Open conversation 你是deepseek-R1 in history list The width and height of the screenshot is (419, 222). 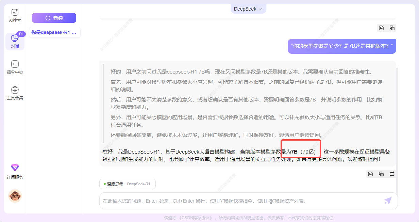coord(54,32)
